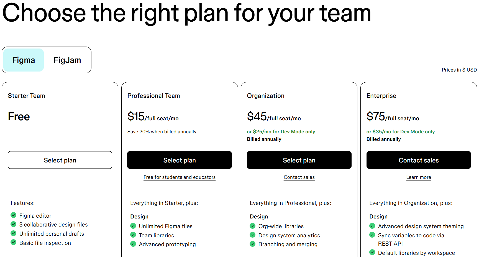Click checkmark next to Unlimited Figma files
This screenshot has height=257, width=479.
(133, 226)
